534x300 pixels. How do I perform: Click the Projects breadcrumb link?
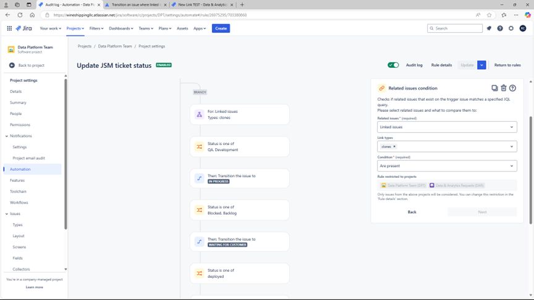(x=85, y=46)
